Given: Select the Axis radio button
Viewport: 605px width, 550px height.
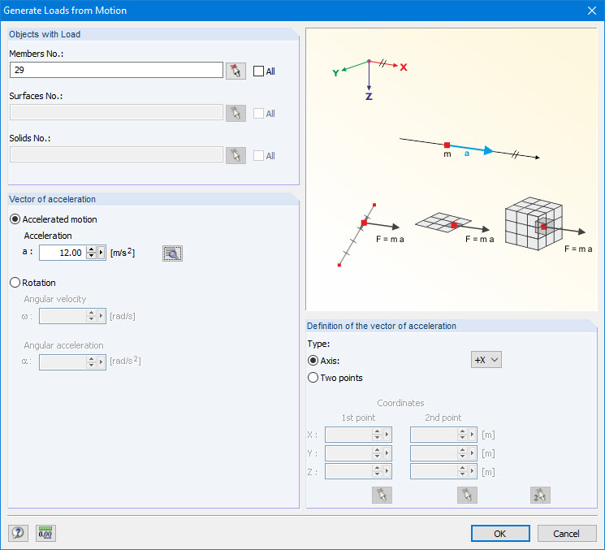Looking at the screenshot, I should coord(313,361).
